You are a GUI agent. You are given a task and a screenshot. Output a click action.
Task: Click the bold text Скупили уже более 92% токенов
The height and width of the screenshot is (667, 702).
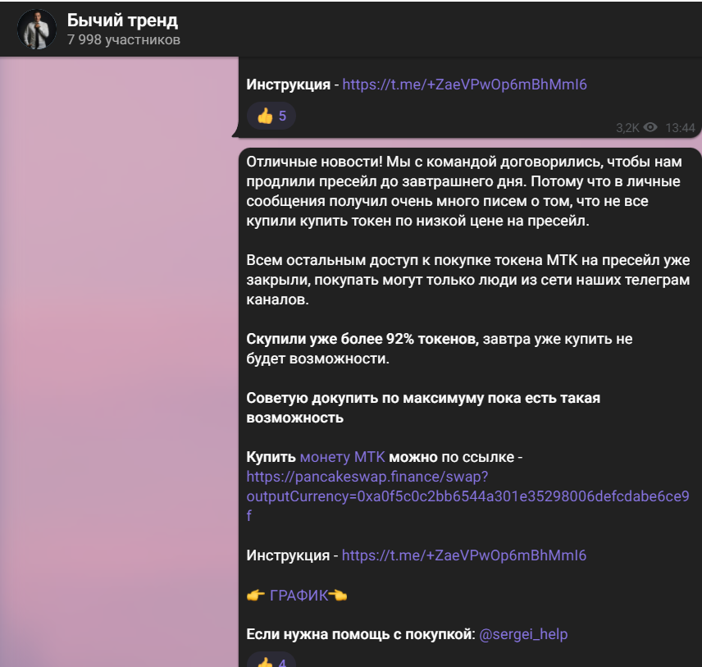(362, 339)
